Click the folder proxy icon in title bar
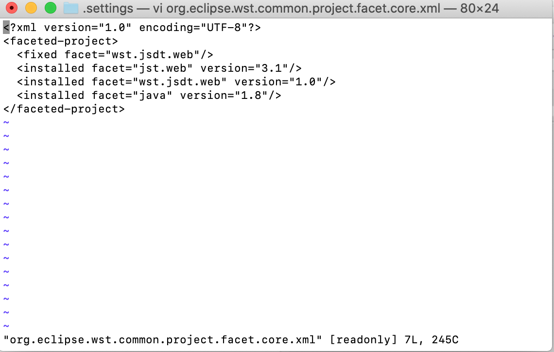This screenshot has width=554, height=352. pos(71,8)
